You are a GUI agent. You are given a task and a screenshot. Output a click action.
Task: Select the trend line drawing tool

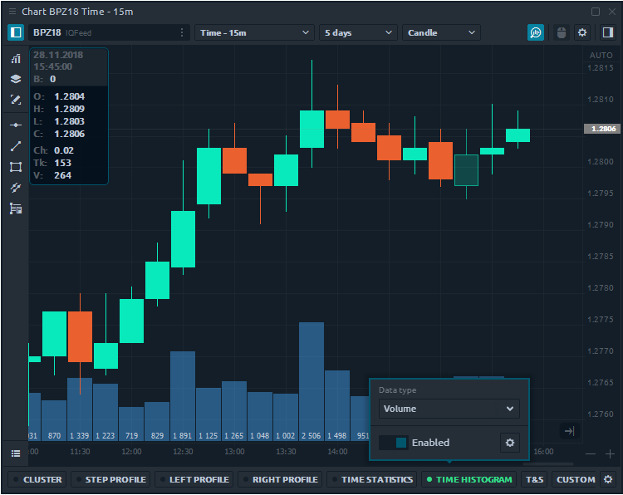(15, 145)
